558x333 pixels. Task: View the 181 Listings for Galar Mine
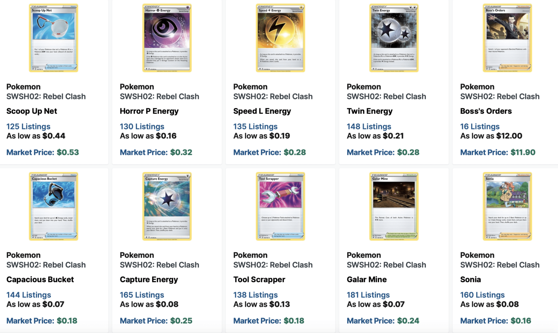coord(368,295)
